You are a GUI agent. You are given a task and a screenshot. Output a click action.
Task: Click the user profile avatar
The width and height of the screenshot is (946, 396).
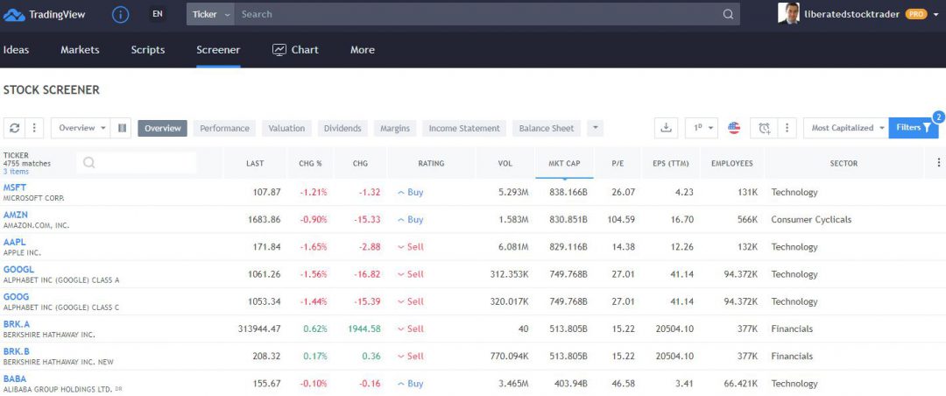tap(788, 14)
